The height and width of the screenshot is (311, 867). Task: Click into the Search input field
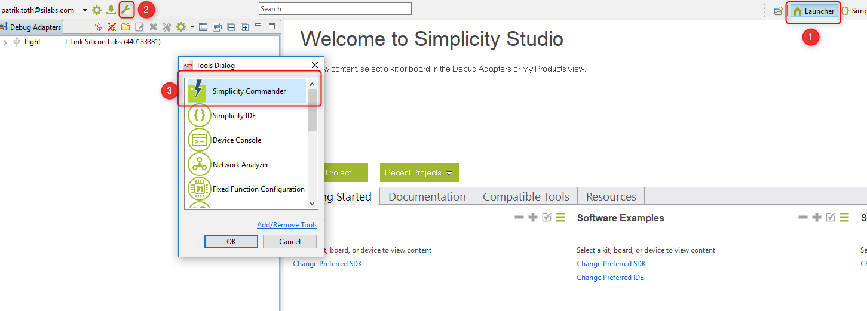coord(335,9)
